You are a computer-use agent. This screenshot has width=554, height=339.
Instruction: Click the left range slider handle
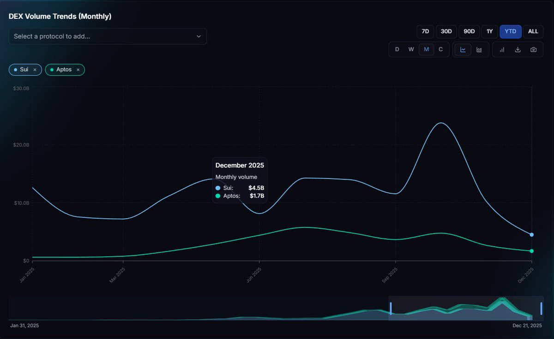click(x=391, y=309)
